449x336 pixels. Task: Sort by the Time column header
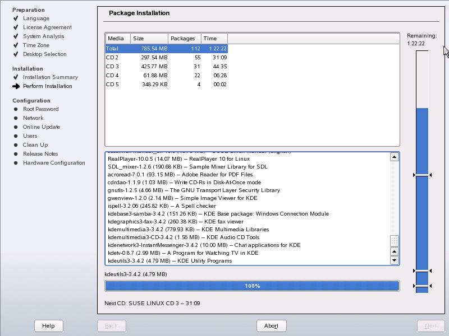pos(214,39)
